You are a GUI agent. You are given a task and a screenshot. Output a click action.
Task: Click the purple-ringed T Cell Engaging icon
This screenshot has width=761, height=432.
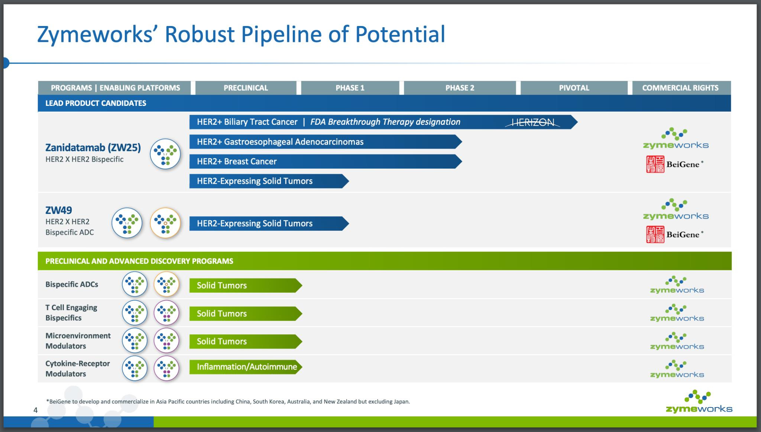[x=166, y=312]
